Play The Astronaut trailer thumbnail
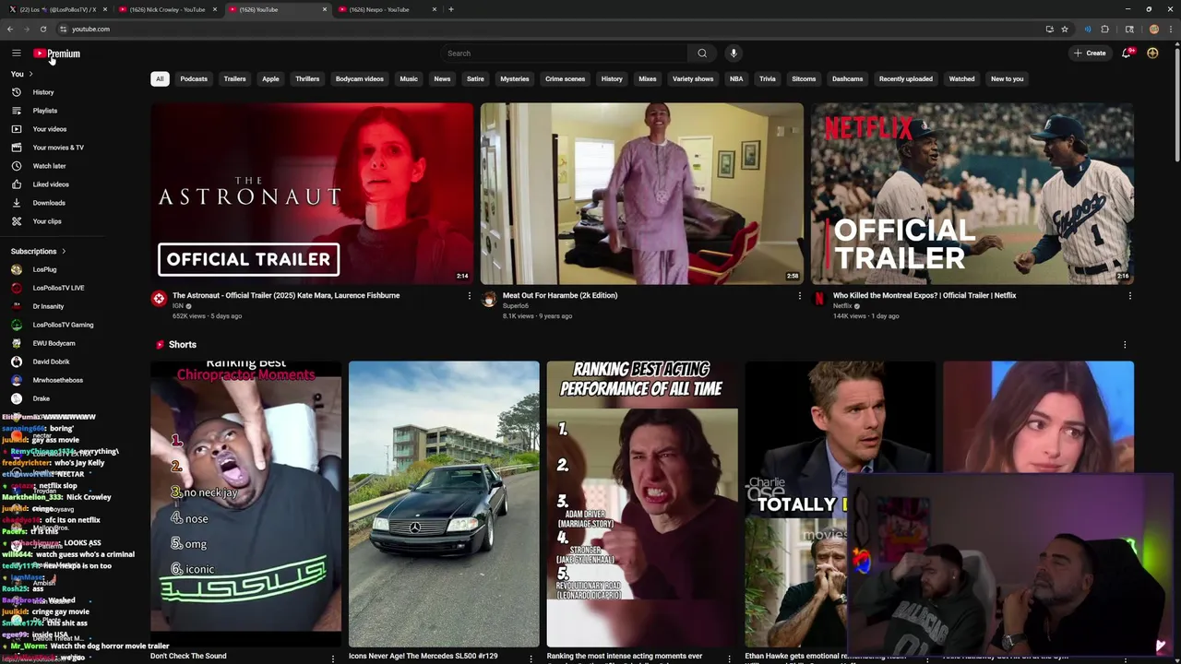Image resolution: width=1181 pixels, height=664 pixels. pos(312,194)
